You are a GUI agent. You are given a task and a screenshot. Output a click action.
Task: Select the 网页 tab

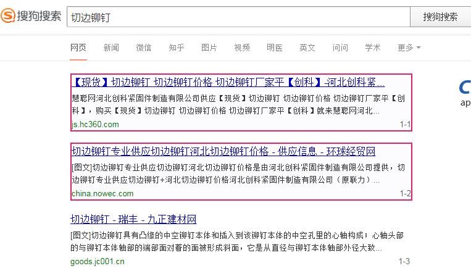click(x=78, y=48)
